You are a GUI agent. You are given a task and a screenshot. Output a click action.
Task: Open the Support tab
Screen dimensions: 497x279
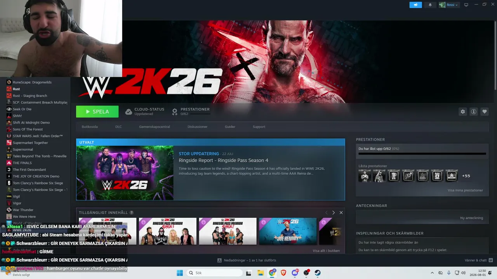click(x=259, y=127)
